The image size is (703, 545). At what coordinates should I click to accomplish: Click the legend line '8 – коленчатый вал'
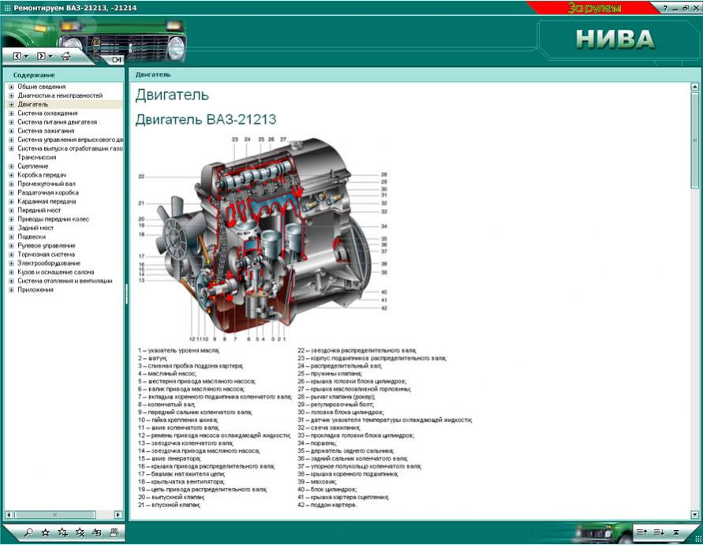166,405
